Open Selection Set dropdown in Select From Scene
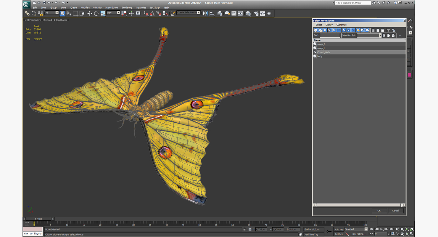The width and height of the screenshot is (438, 237). coord(369,36)
